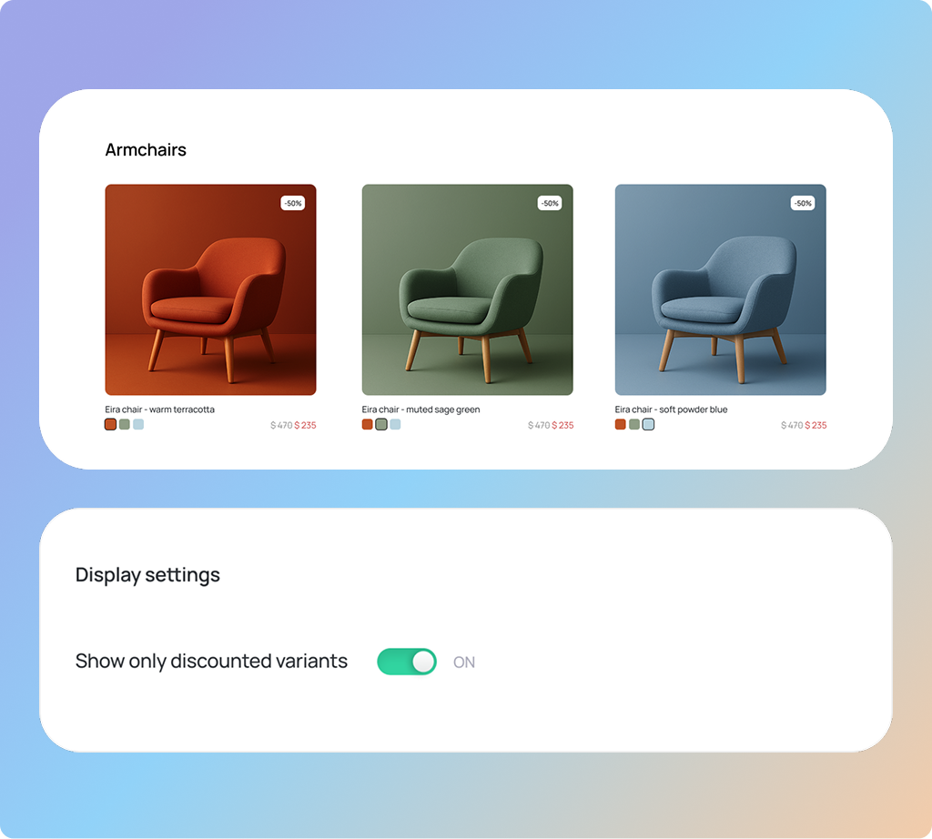Open the warm terracotta Eira chair image
This screenshot has height=839, width=932.
(210, 289)
